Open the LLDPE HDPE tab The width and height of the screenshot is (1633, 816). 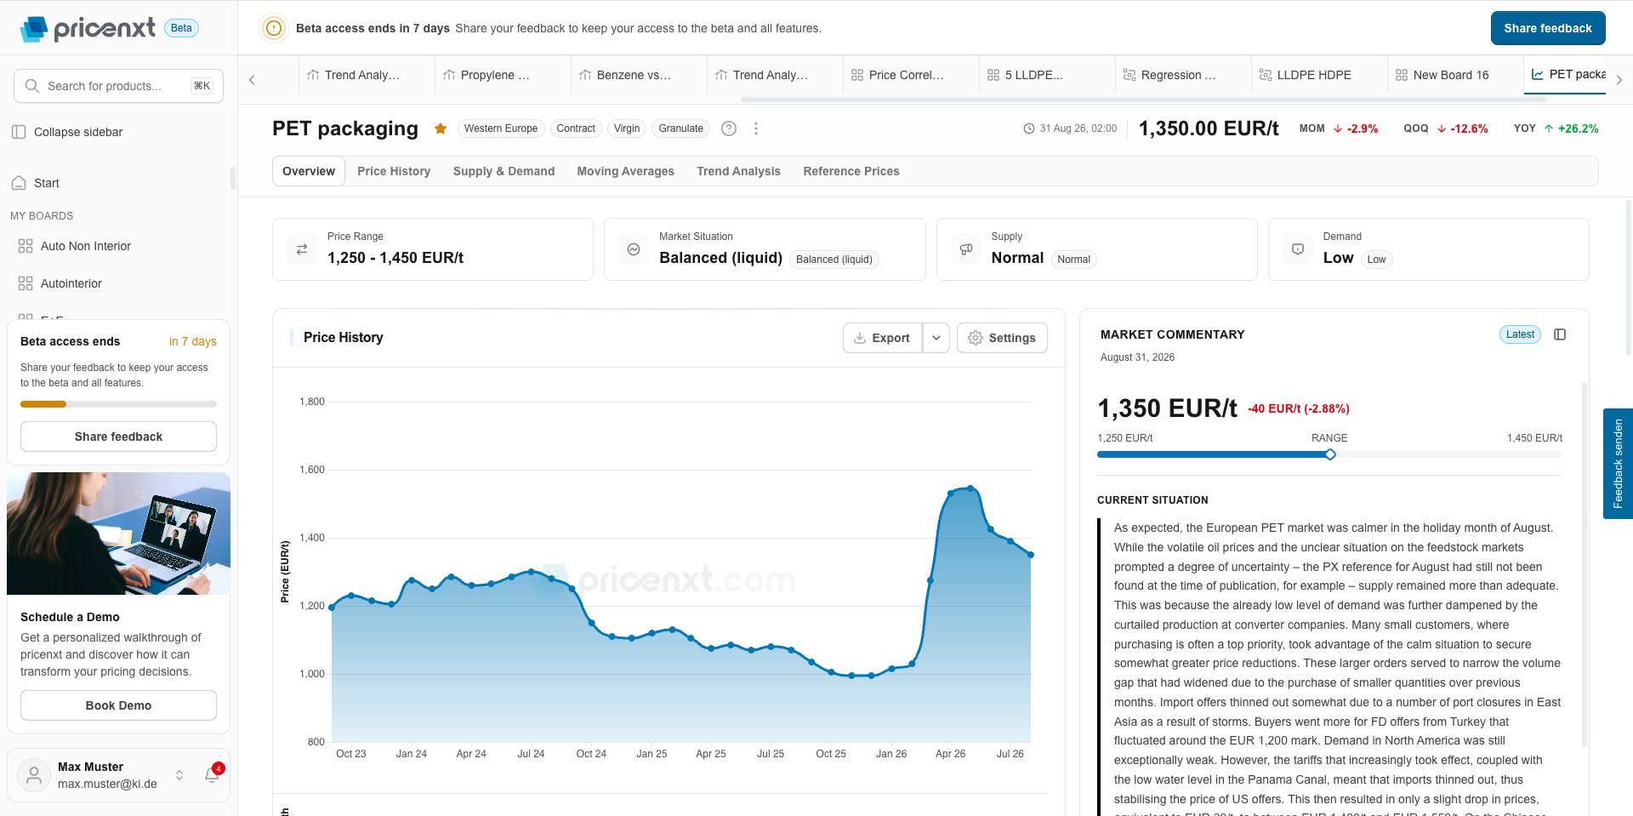click(x=1319, y=75)
